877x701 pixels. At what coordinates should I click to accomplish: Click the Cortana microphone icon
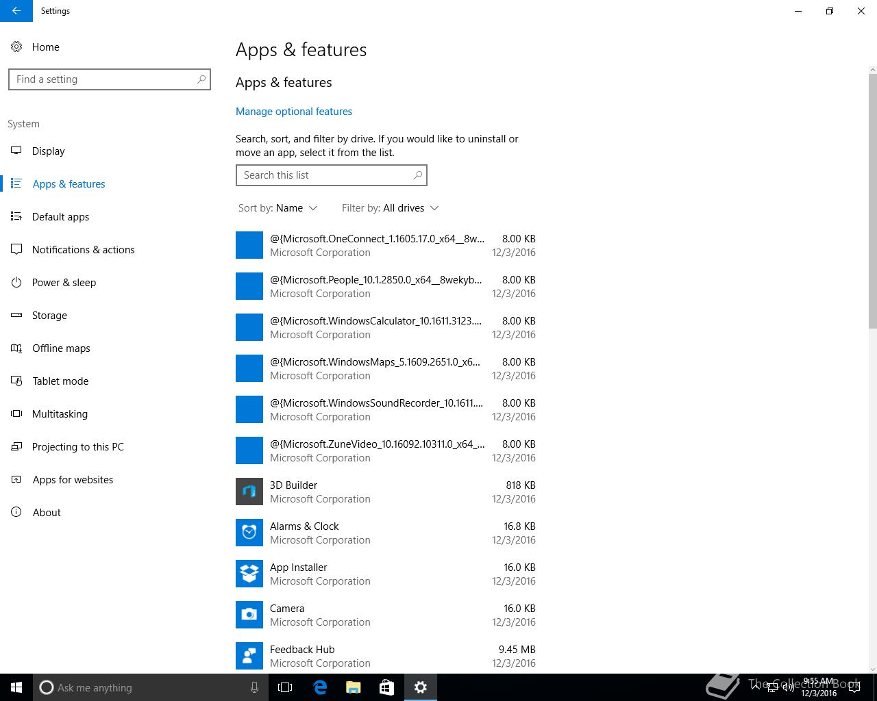click(254, 687)
